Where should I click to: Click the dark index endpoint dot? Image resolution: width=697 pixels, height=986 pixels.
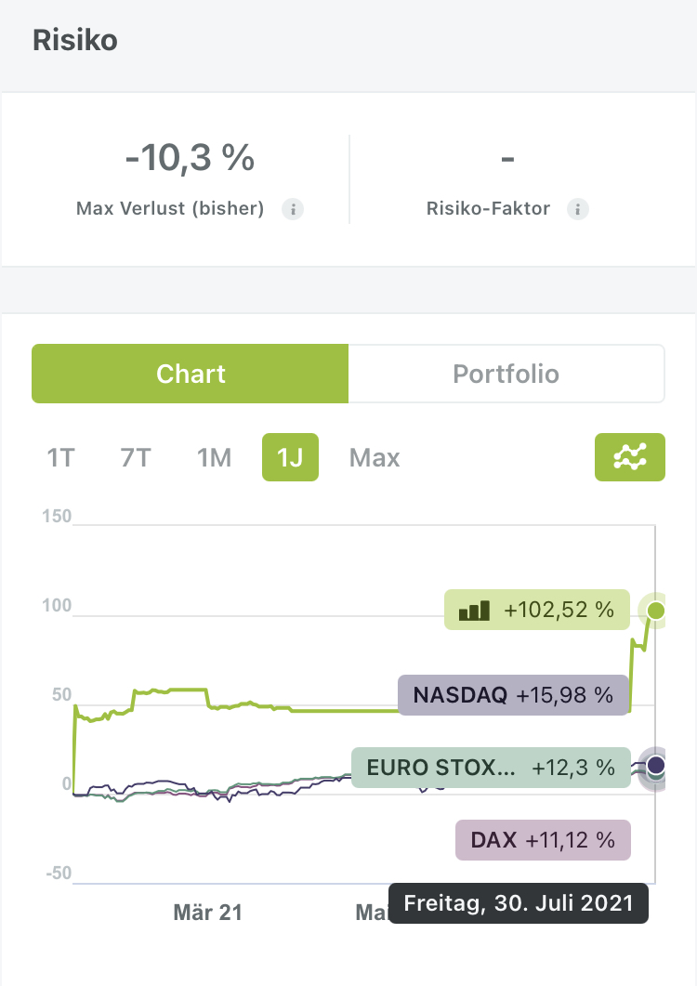click(x=656, y=766)
